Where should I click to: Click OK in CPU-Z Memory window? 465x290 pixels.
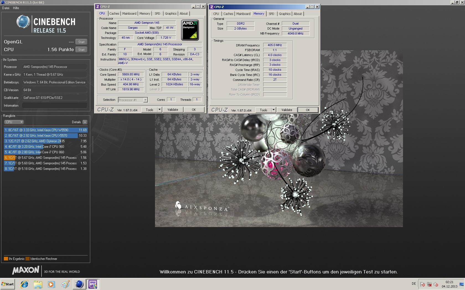[308, 110]
